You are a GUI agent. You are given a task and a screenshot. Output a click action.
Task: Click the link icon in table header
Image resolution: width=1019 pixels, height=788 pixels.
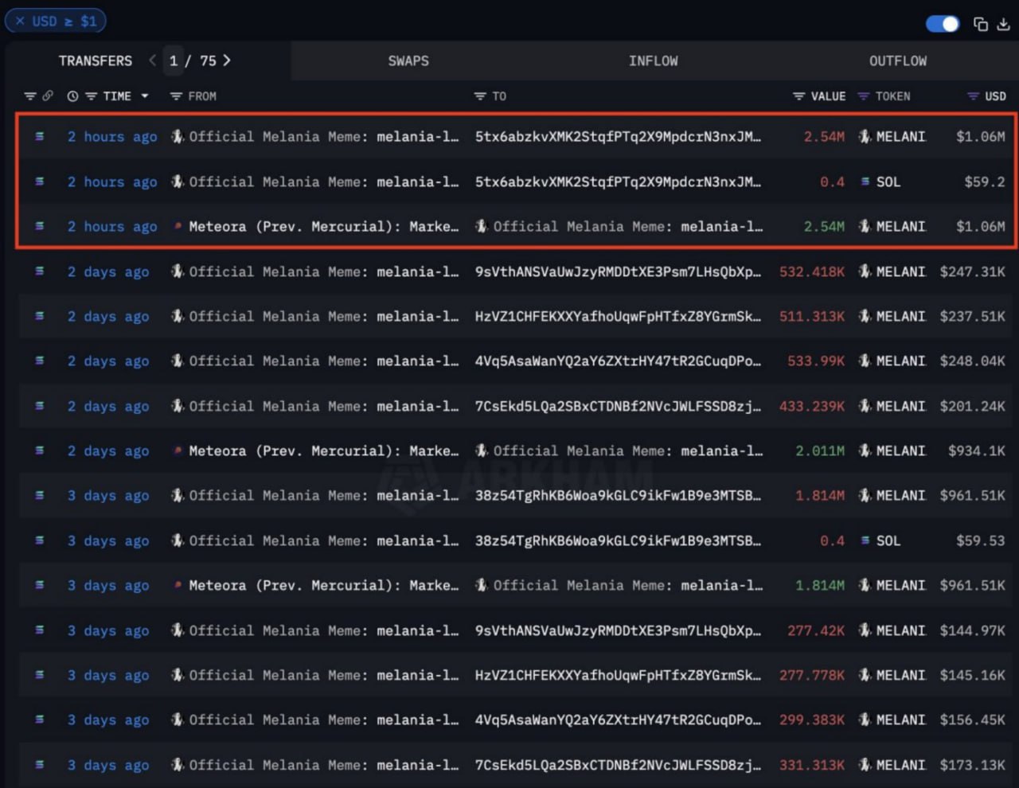48,96
